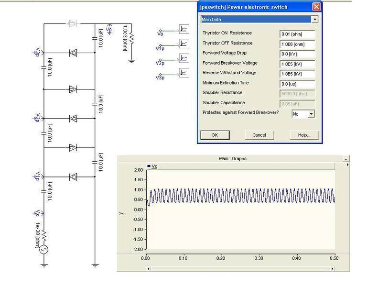Click the 1e-20 ohm source resistor
The image size is (367, 287).
44,235
